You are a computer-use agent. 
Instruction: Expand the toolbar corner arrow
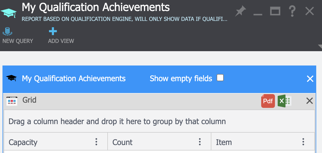coord(320,47)
